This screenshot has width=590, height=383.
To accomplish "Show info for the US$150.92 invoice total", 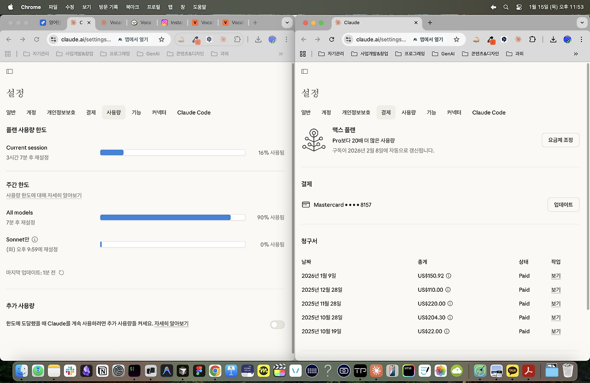I will click(448, 276).
